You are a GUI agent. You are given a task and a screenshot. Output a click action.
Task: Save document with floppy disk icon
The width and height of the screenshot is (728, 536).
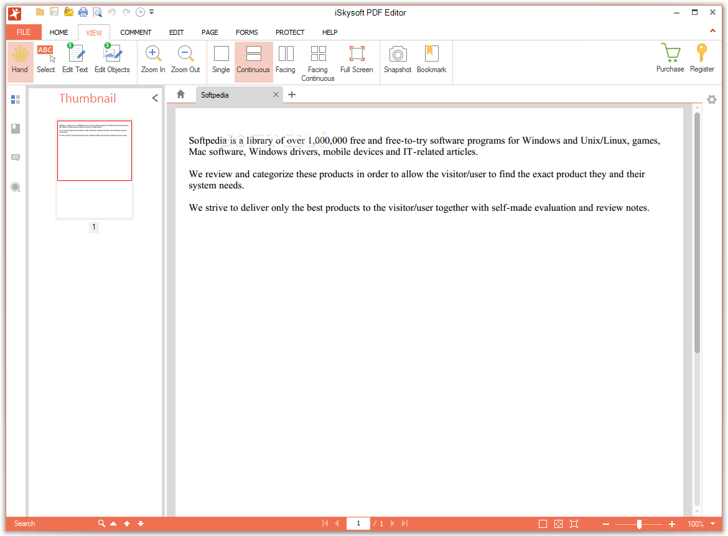54,12
